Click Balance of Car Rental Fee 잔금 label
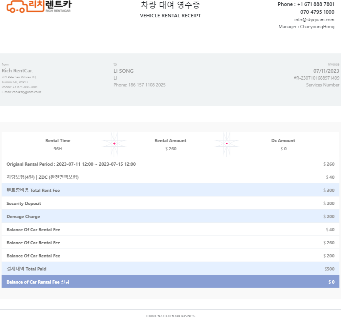341x318 pixels. pos(38,282)
